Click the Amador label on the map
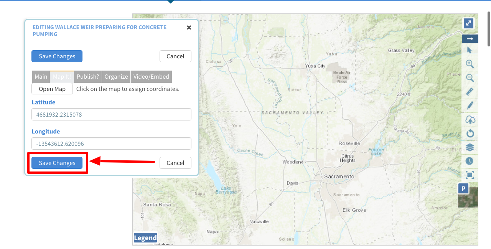This screenshot has height=249, width=491. 439,208
